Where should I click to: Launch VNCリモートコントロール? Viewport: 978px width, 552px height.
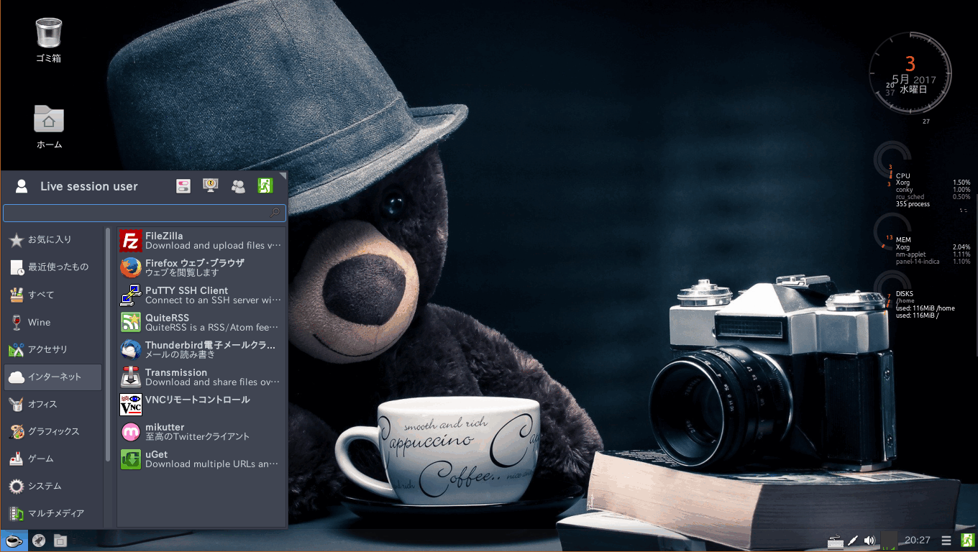(201, 405)
